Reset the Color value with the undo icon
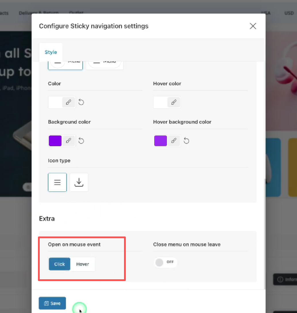 pos(81,102)
